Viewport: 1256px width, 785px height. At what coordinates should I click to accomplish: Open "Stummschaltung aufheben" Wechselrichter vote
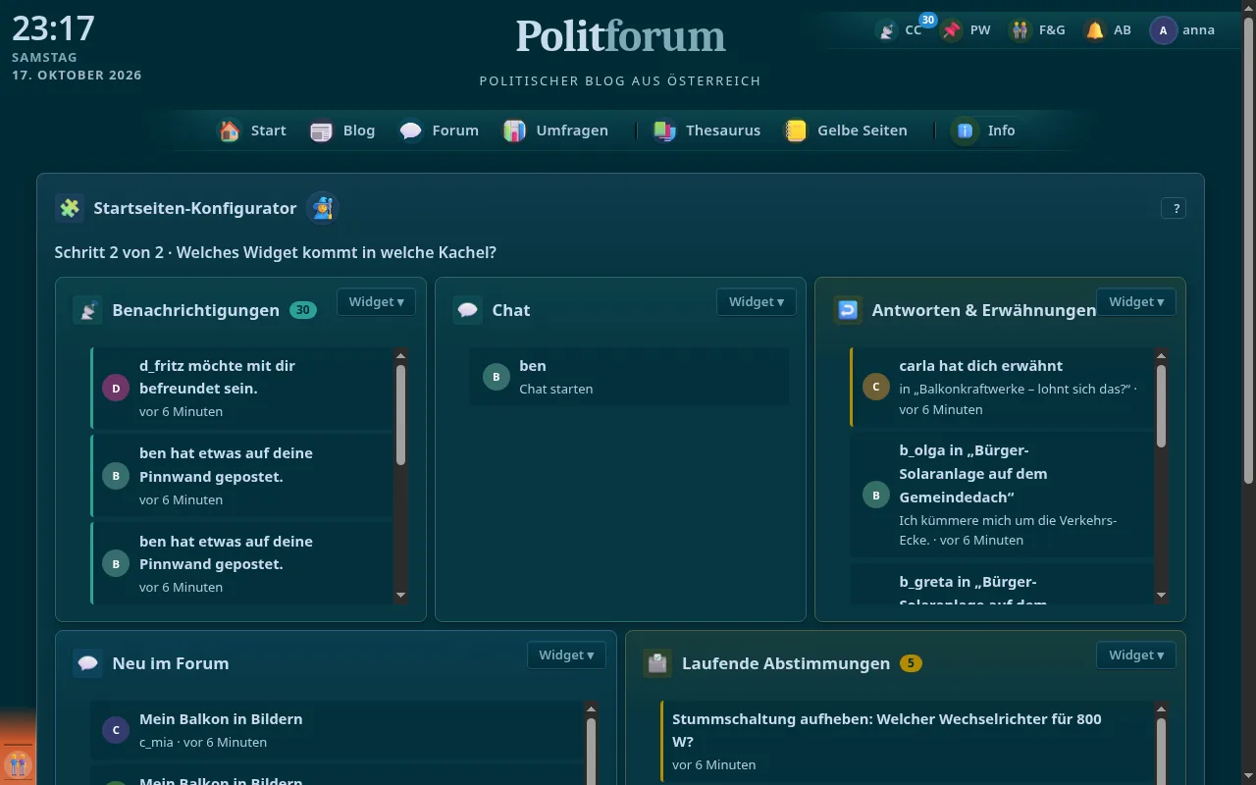click(x=907, y=741)
